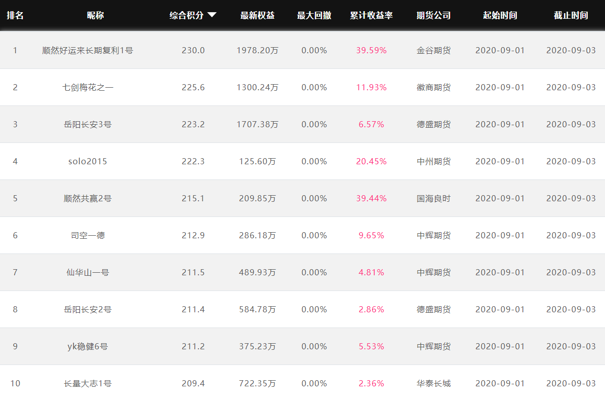Click the 截止时间 column header

(x=571, y=15)
